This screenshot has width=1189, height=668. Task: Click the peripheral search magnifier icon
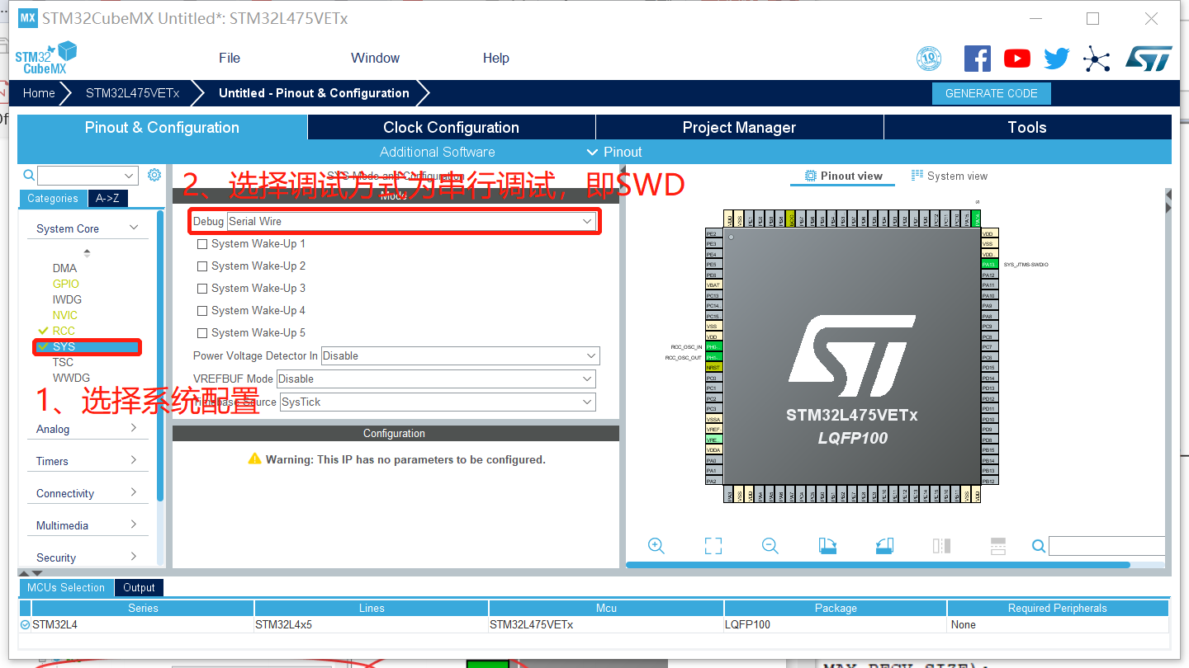pos(29,175)
